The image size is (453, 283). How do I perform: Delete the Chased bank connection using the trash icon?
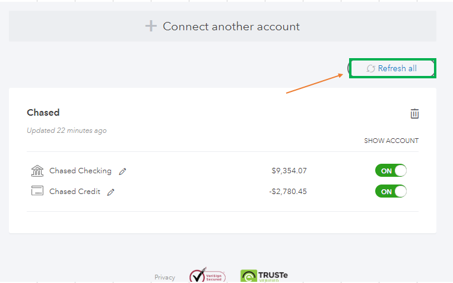414,113
